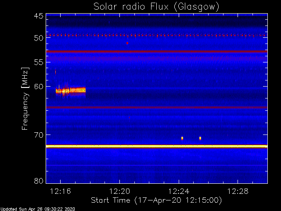Click the dark red band near 64 MHz

157,107
